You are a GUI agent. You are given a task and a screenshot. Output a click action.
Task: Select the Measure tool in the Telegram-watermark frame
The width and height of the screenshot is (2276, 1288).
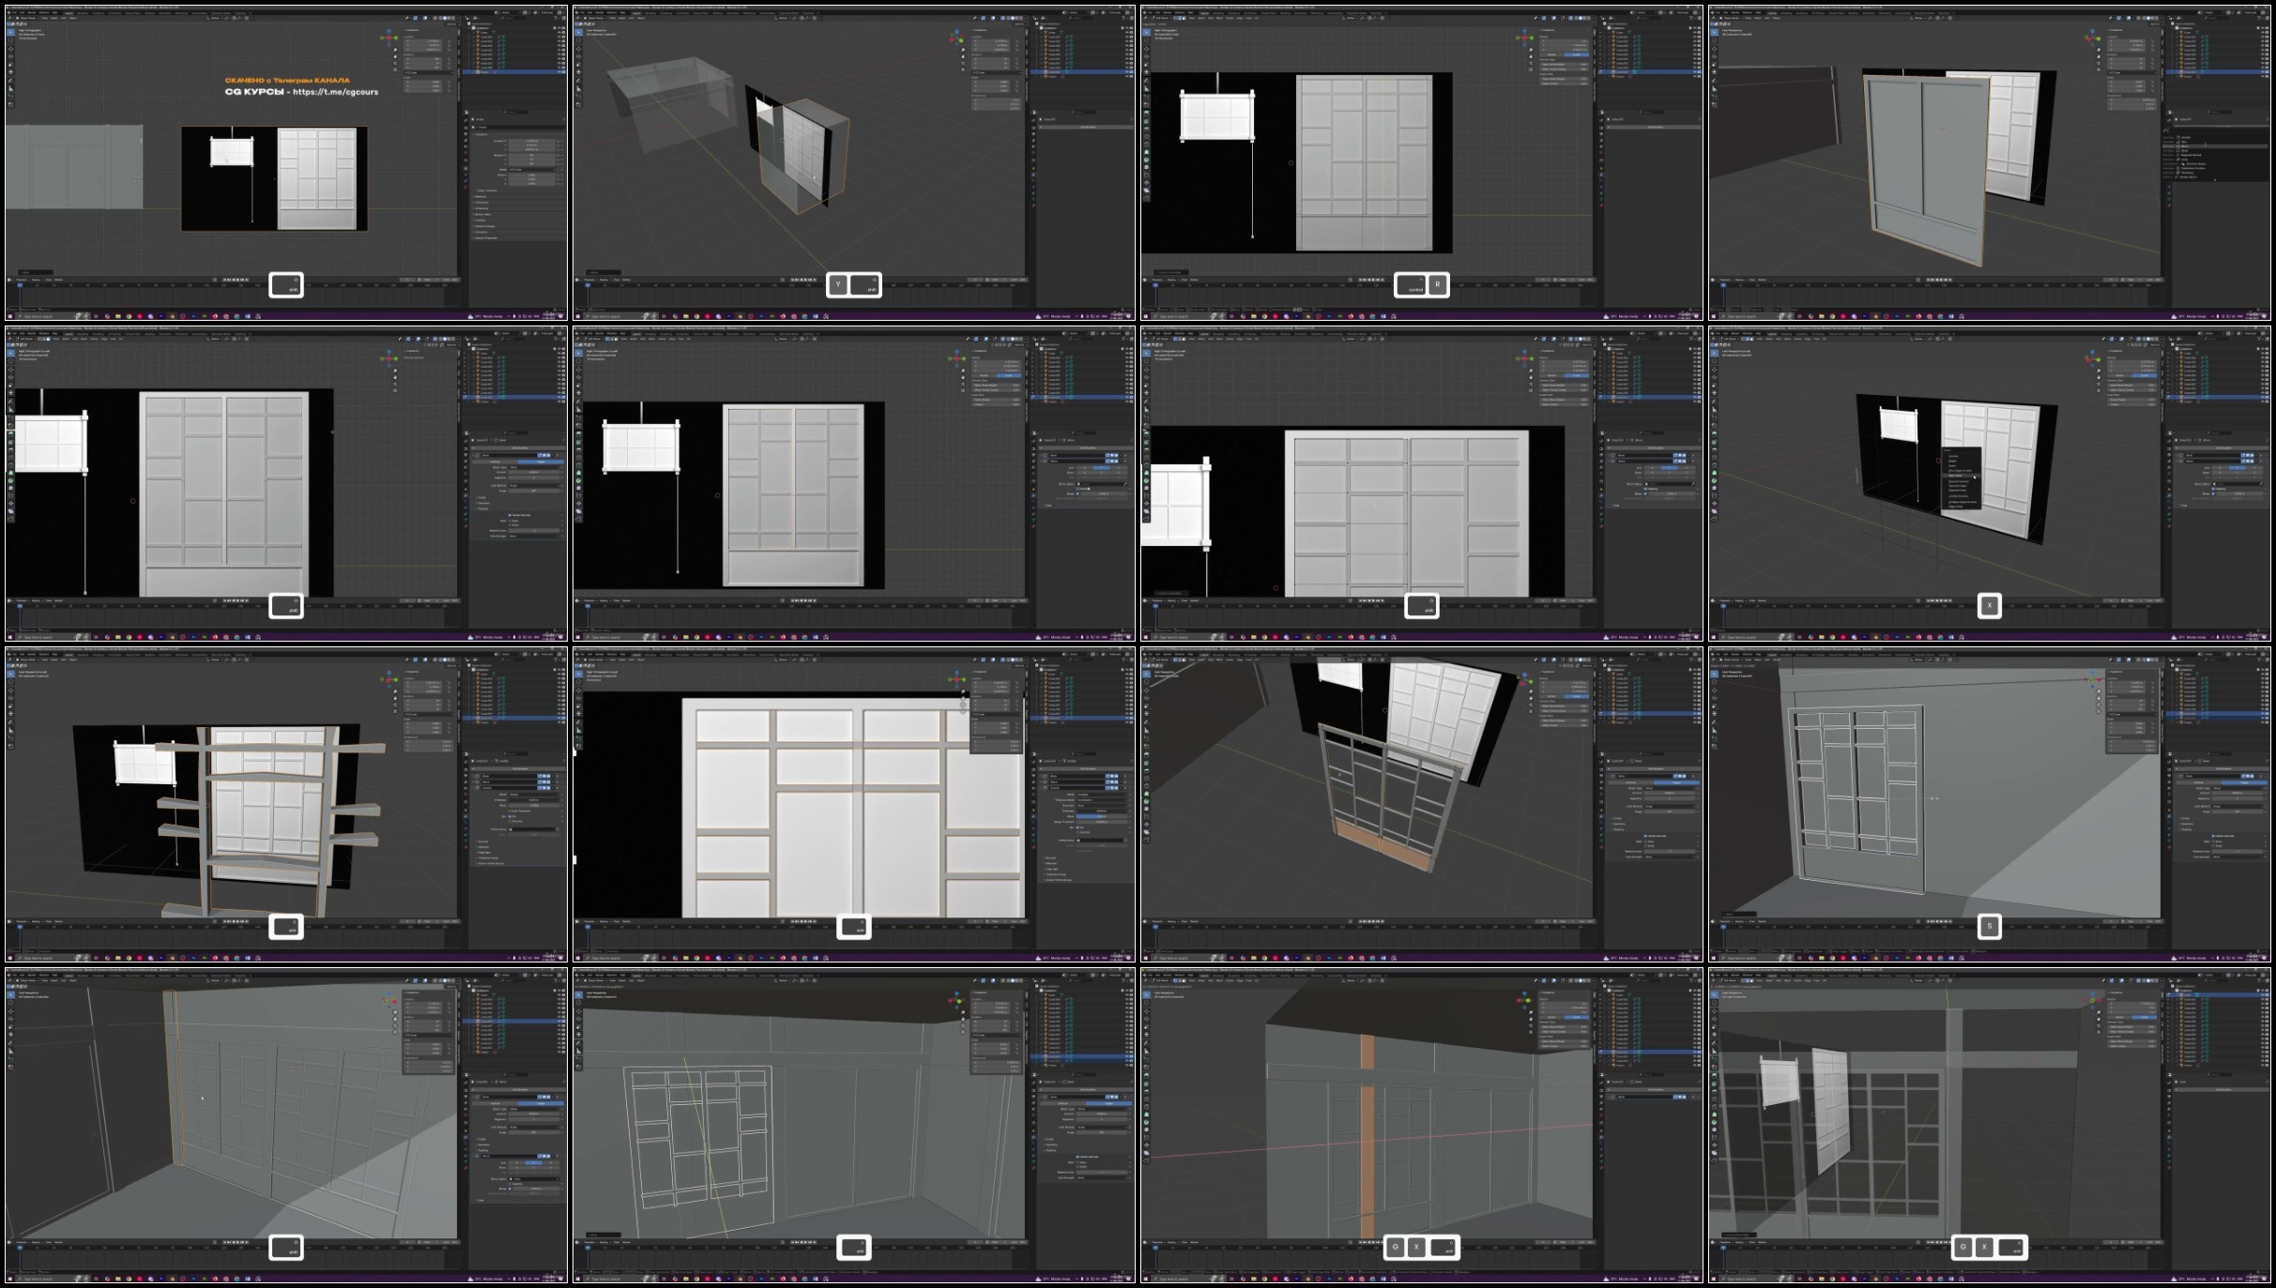[10, 88]
